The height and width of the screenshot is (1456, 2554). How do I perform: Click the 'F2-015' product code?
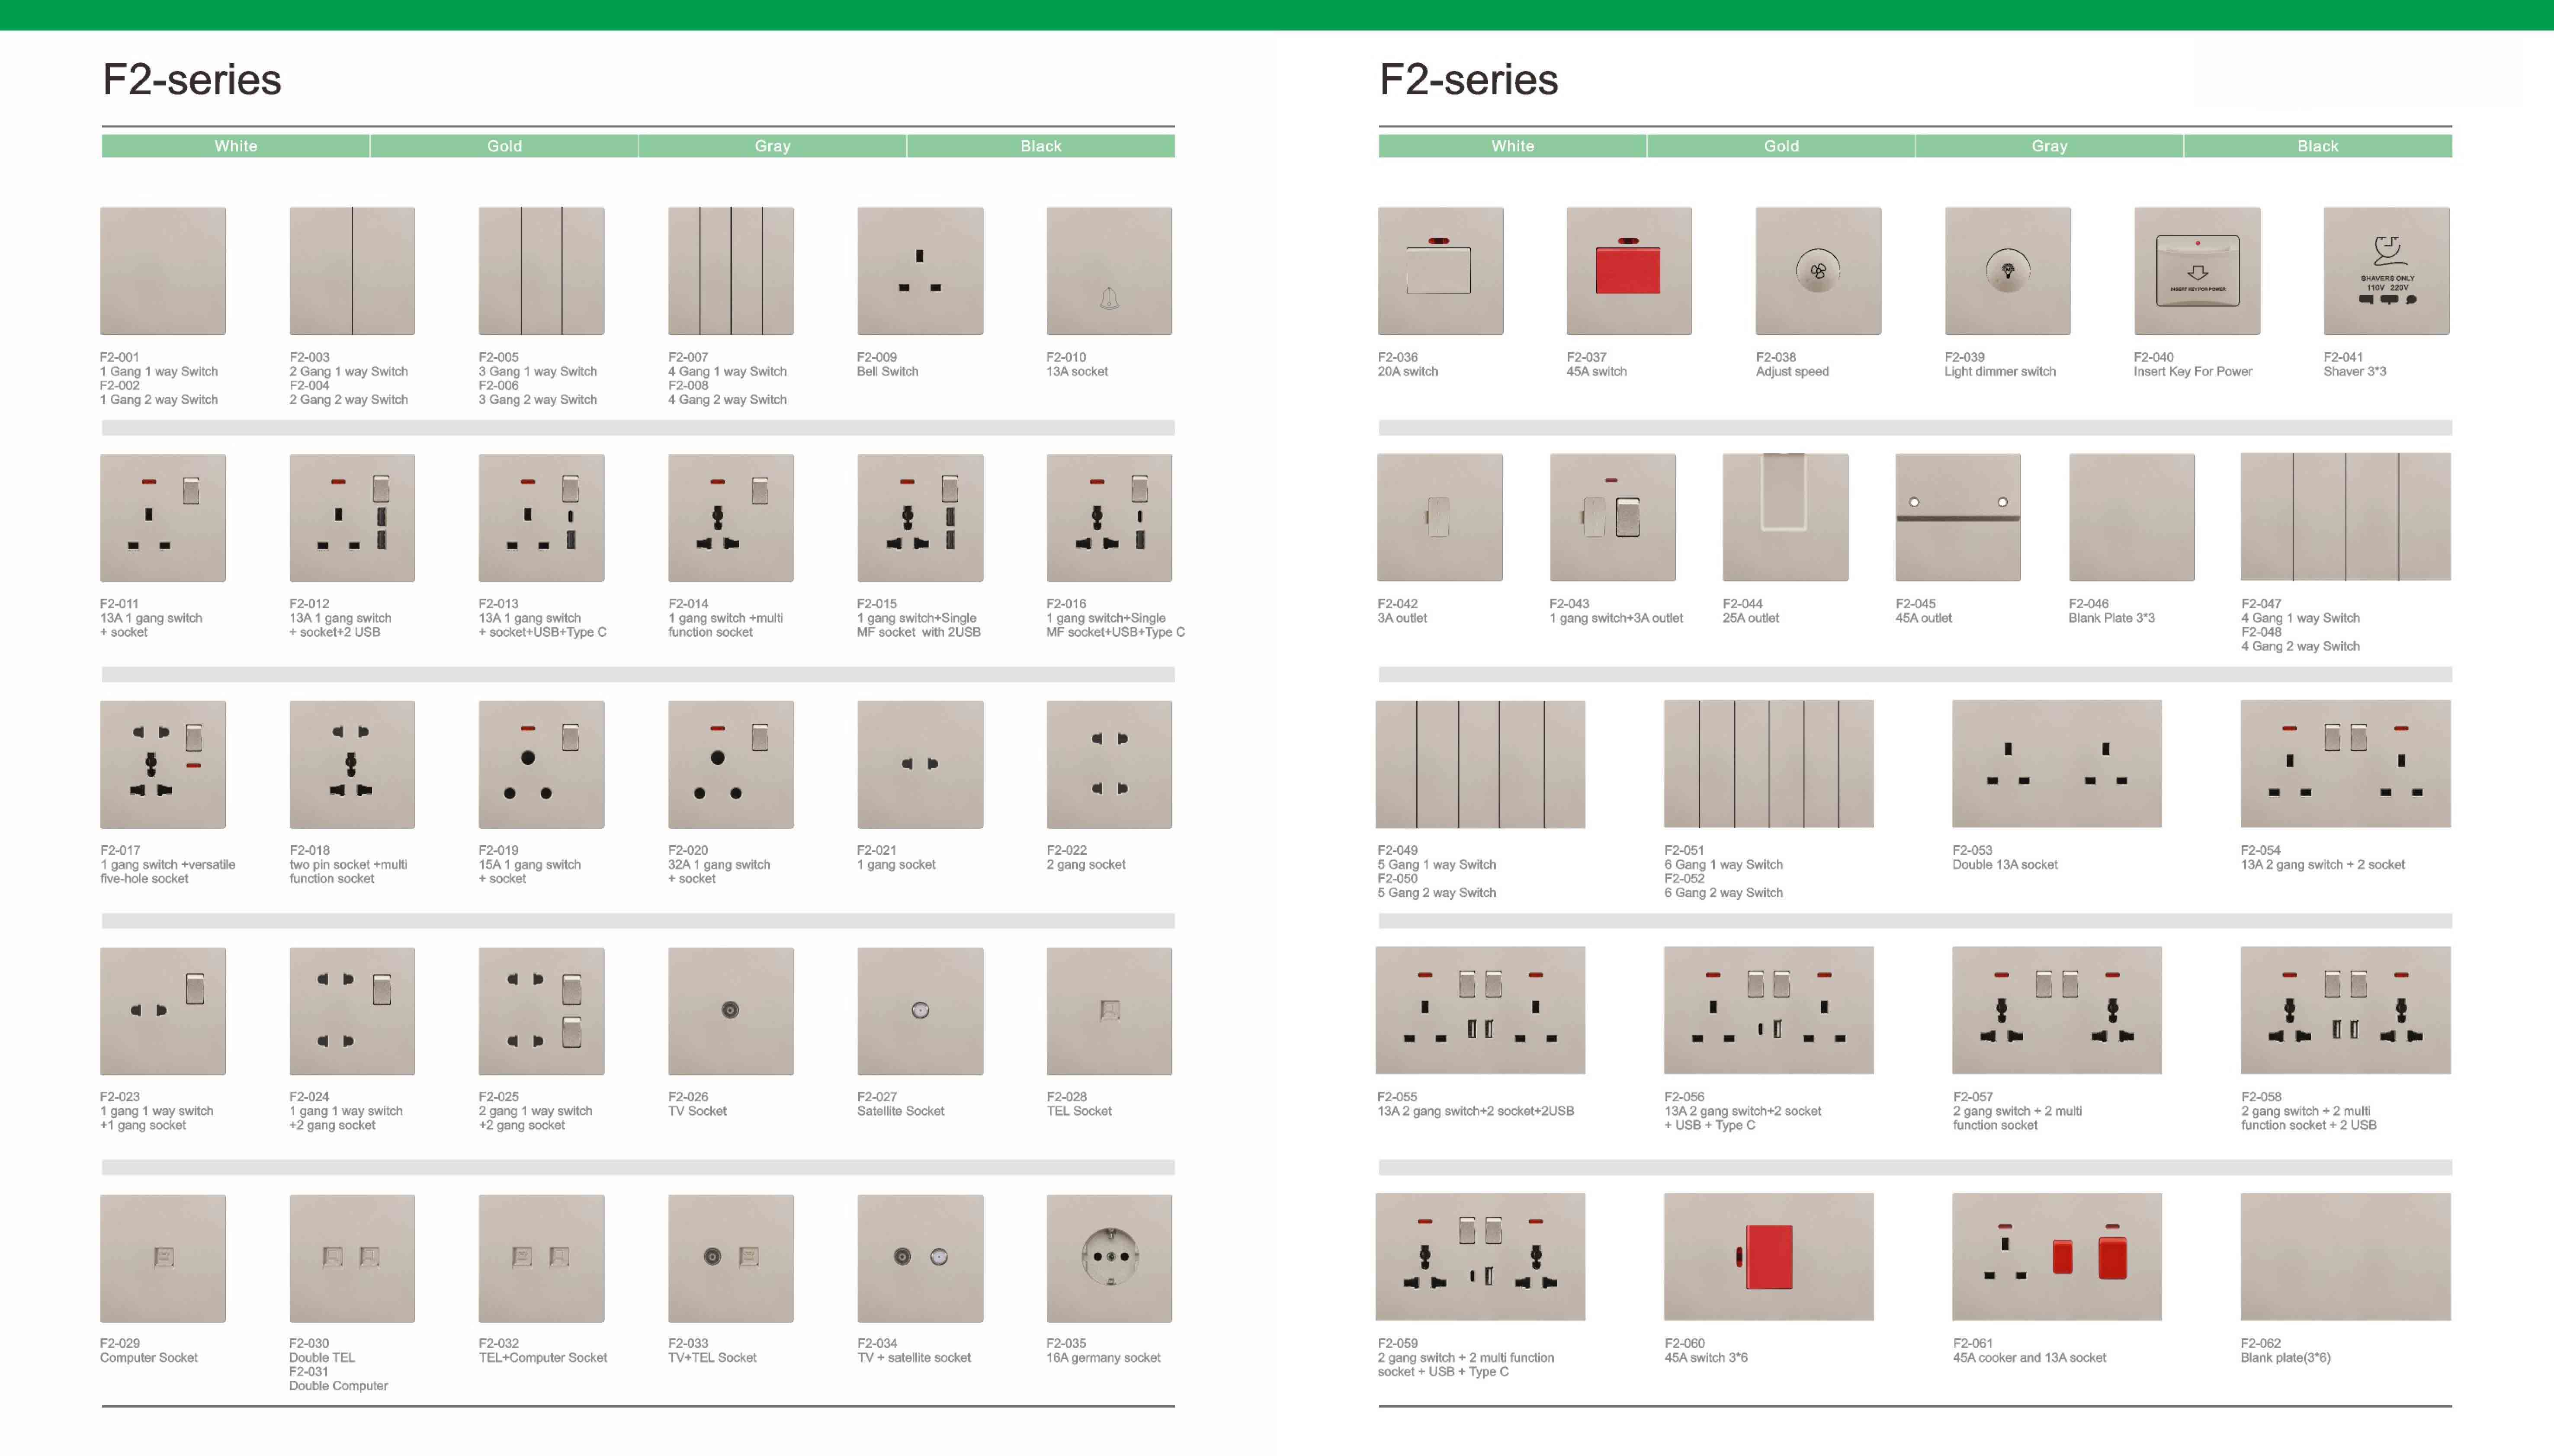[876, 604]
